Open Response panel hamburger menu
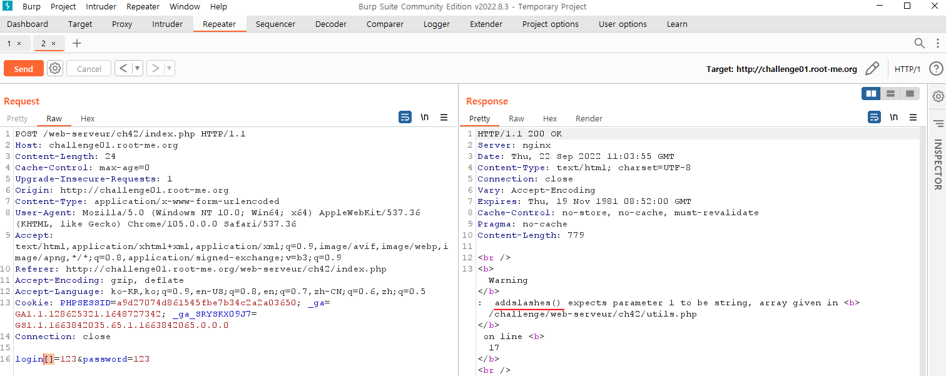Viewport: 946px width, 376px height. (x=913, y=117)
